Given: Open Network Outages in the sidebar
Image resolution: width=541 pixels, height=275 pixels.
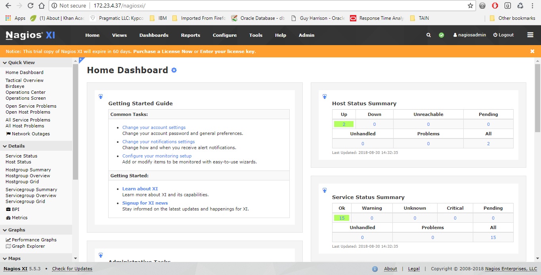Looking at the screenshot, I should (28, 134).
